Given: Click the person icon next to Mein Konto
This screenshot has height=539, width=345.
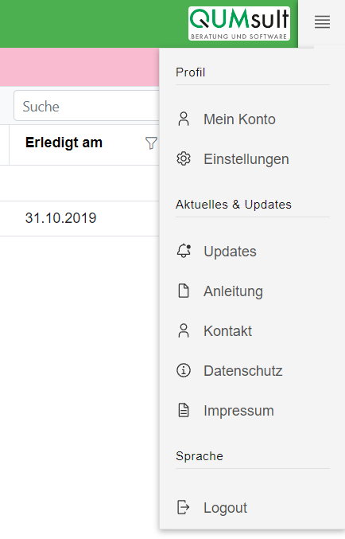Looking at the screenshot, I should [184, 119].
